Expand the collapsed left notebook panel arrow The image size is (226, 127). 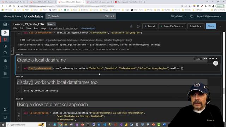click(12, 51)
